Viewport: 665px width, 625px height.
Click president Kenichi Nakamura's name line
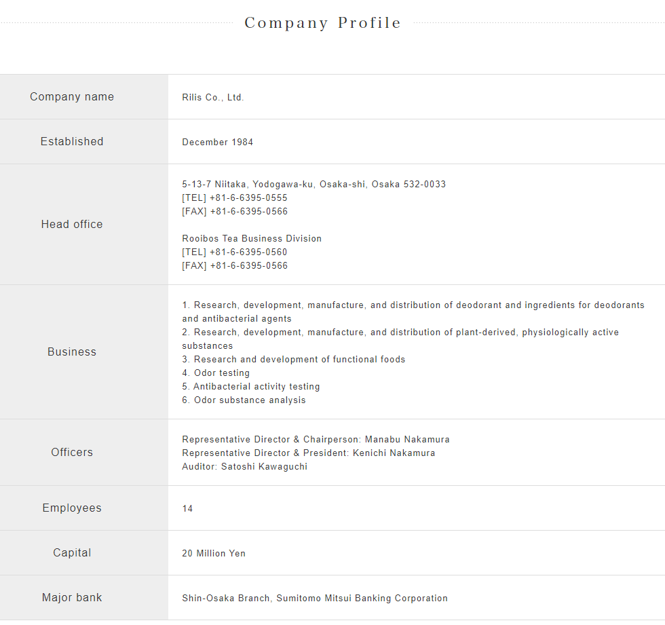point(308,453)
